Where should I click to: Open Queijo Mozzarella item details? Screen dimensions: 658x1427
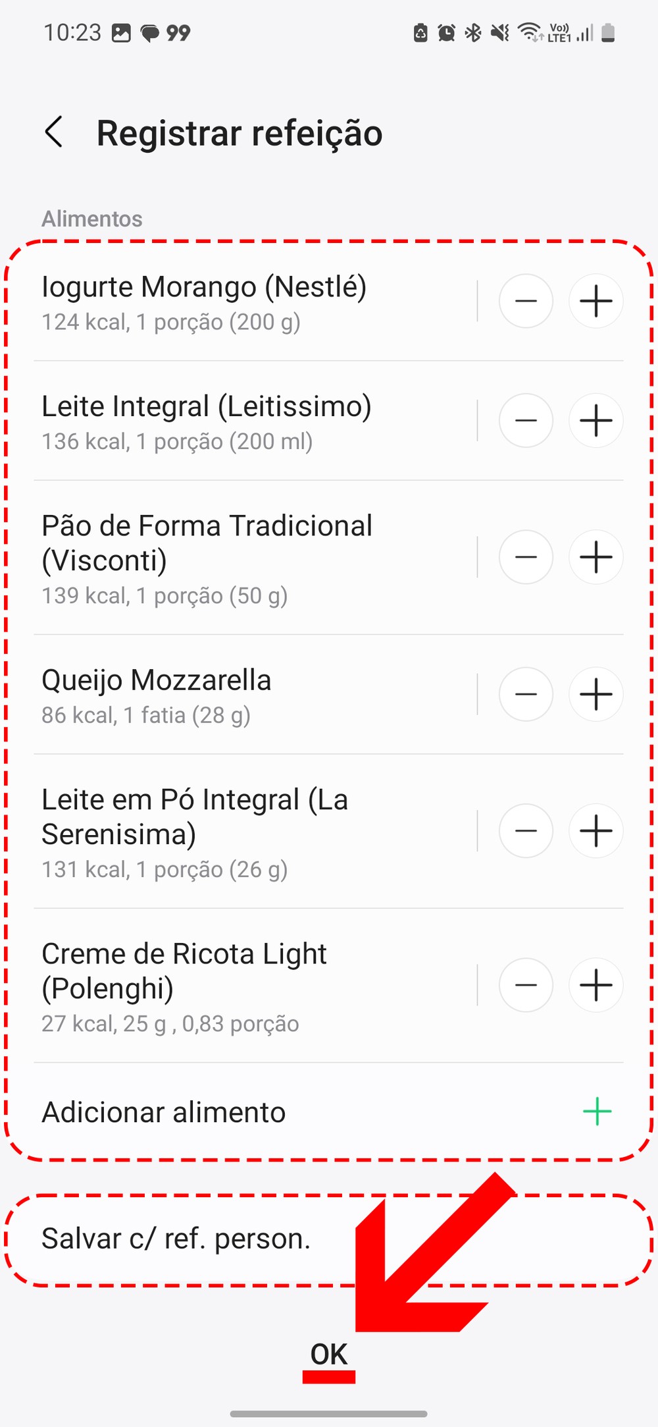[157, 695]
